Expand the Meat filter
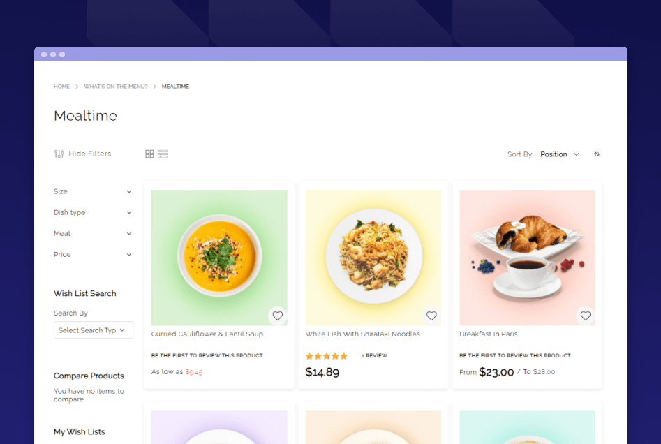 point(93,234)
